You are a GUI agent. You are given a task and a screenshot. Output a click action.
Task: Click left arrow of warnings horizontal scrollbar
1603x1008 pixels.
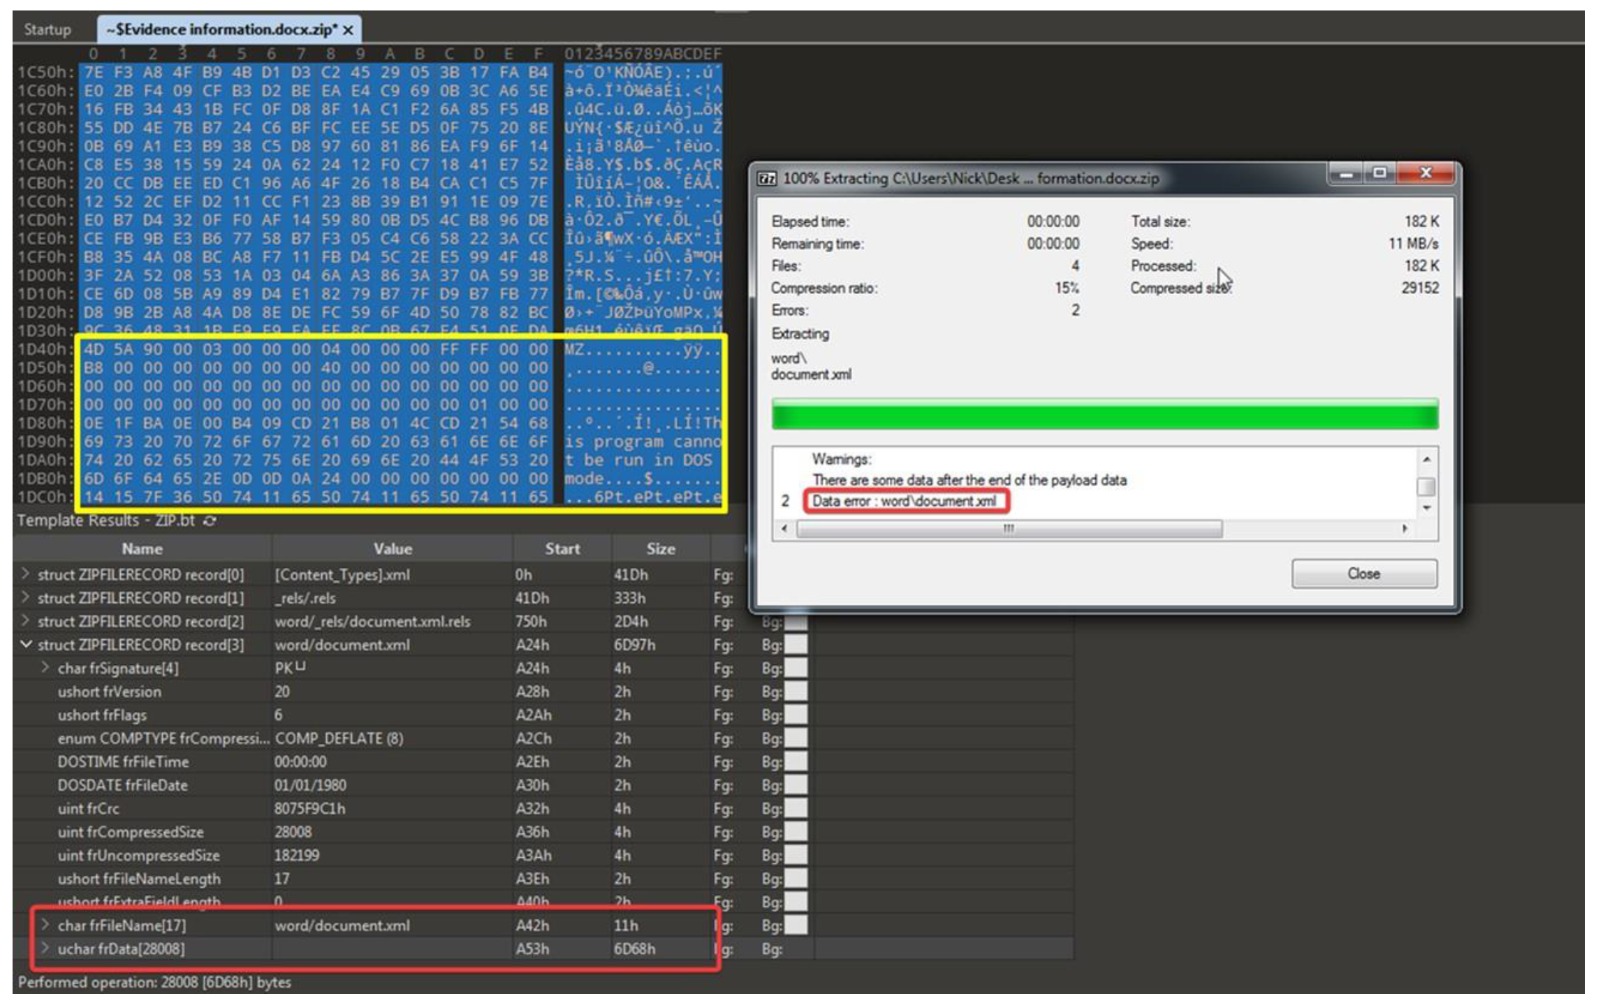tap(784, 529)
